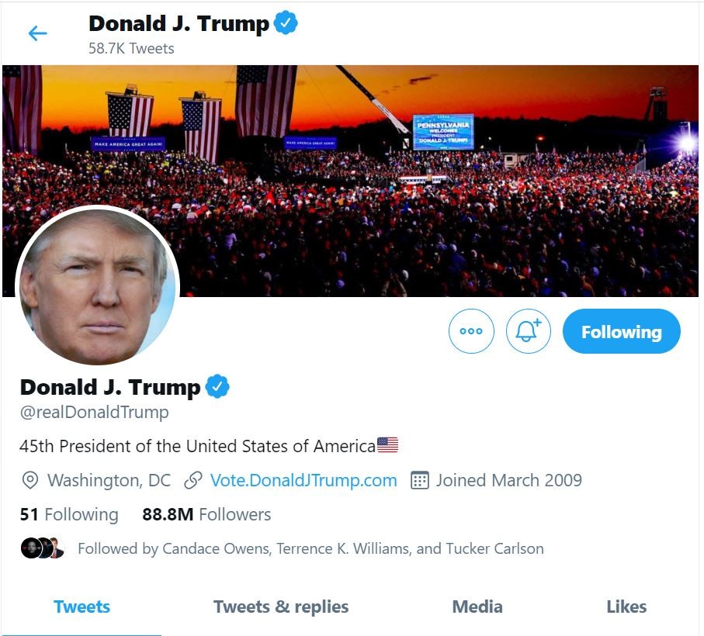Switch to the Media tab

point(477,607)
